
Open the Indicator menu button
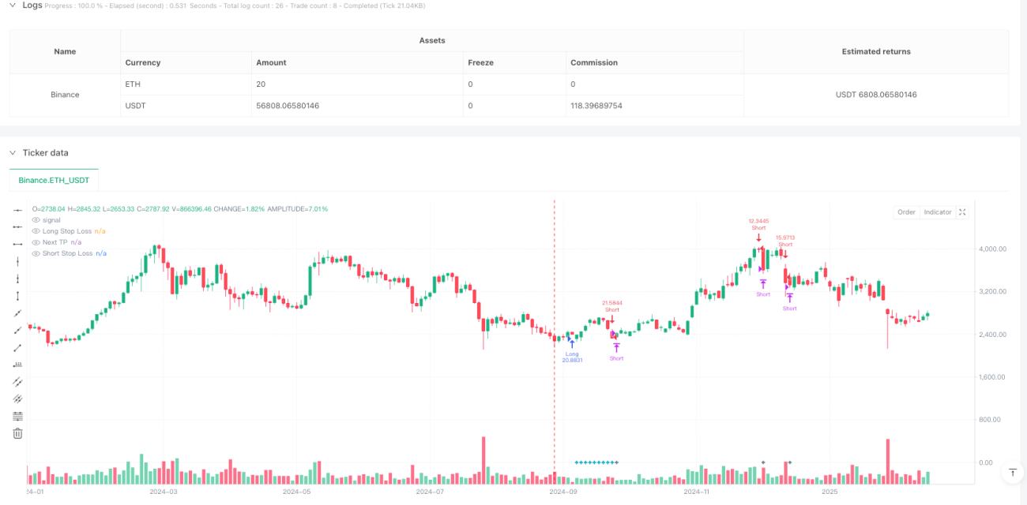(938, 212)
